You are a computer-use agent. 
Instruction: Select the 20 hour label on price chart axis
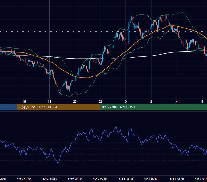pyautogui.click(x=75, y=102)
